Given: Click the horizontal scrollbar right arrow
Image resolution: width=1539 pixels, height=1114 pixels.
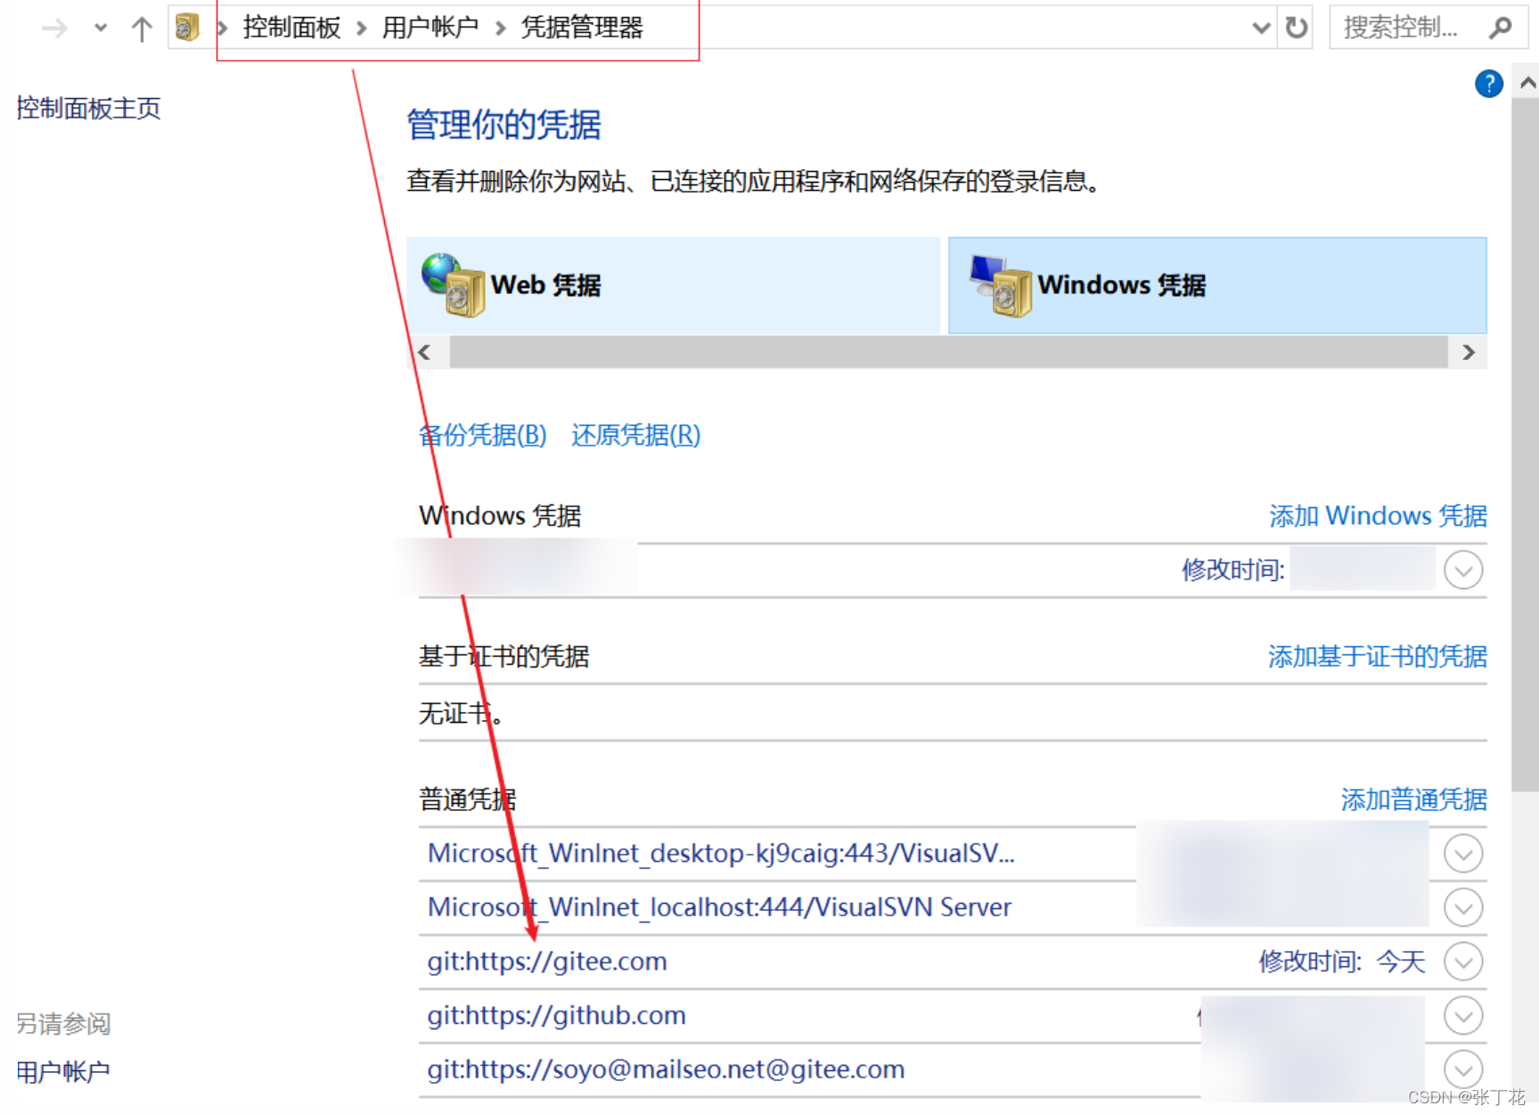Looking at the screenshot, I should point(1469,352).
